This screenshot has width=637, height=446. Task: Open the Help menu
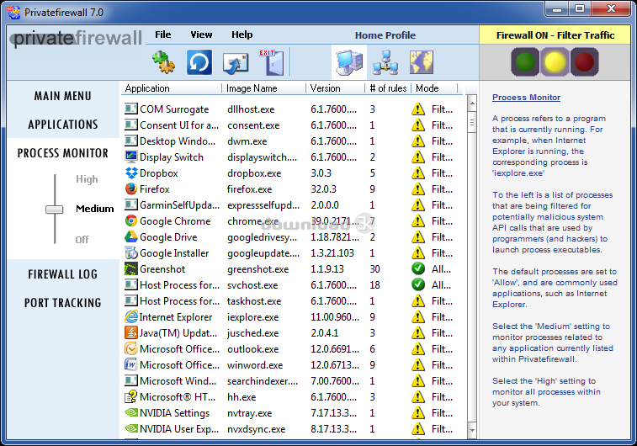point(242,35)
